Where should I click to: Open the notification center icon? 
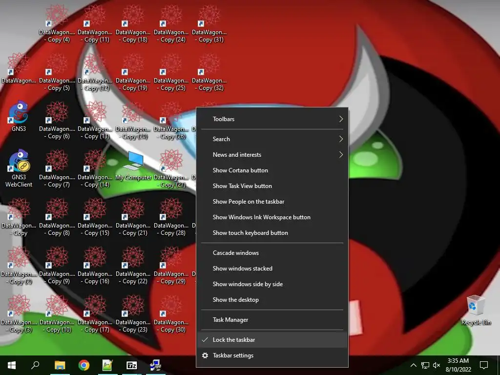(484, 365)
